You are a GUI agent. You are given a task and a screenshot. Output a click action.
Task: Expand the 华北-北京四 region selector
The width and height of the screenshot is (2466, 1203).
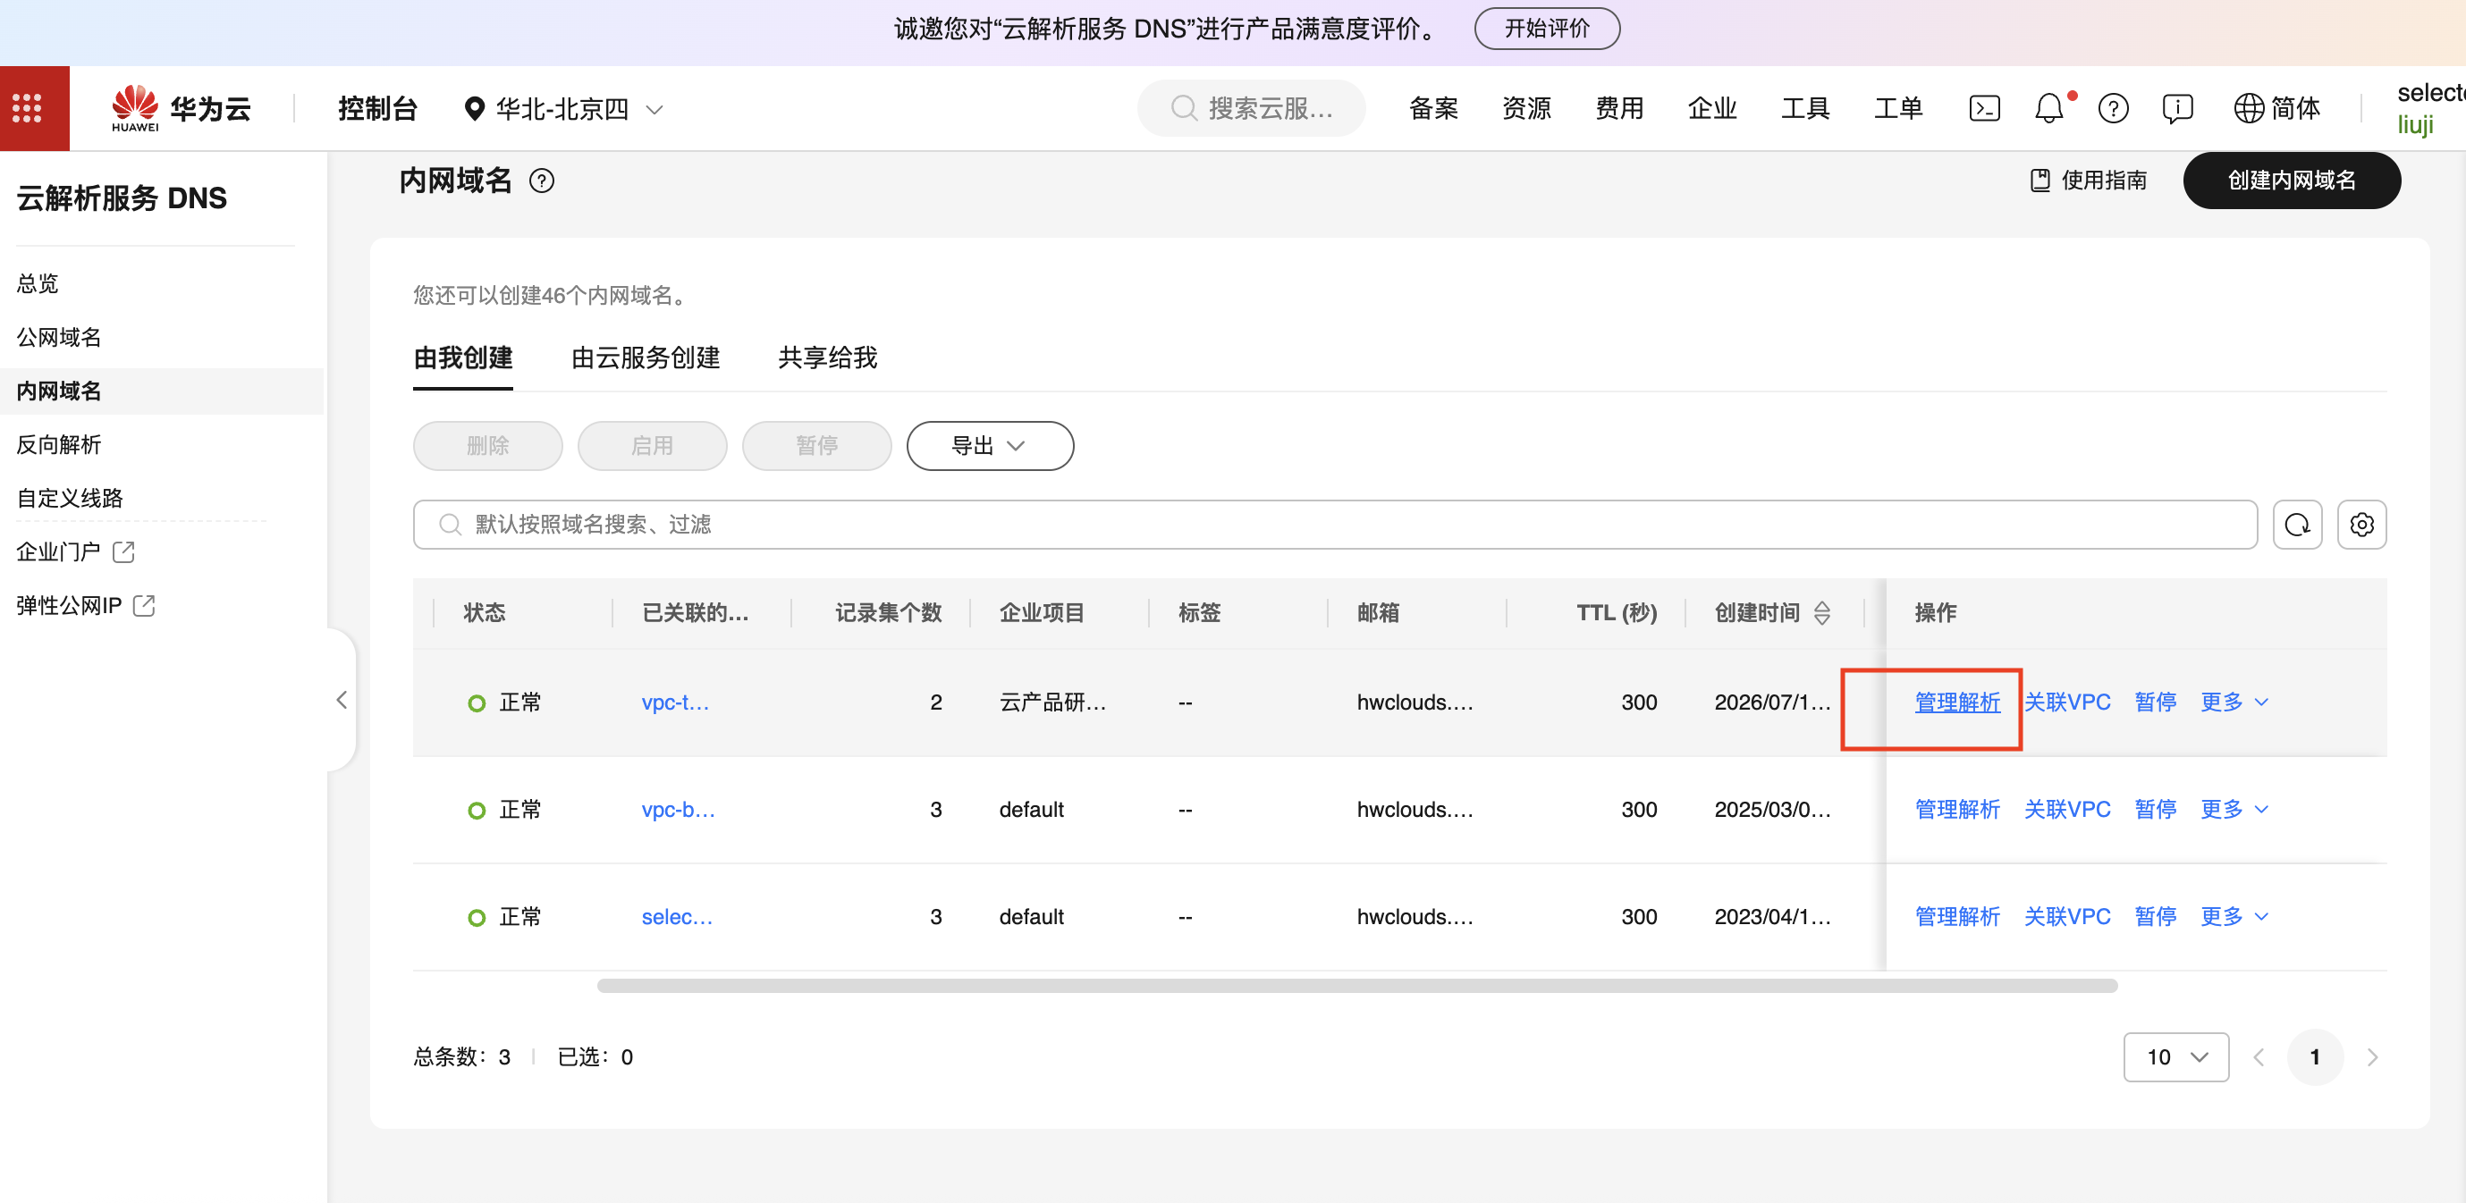tap(563, 109)
